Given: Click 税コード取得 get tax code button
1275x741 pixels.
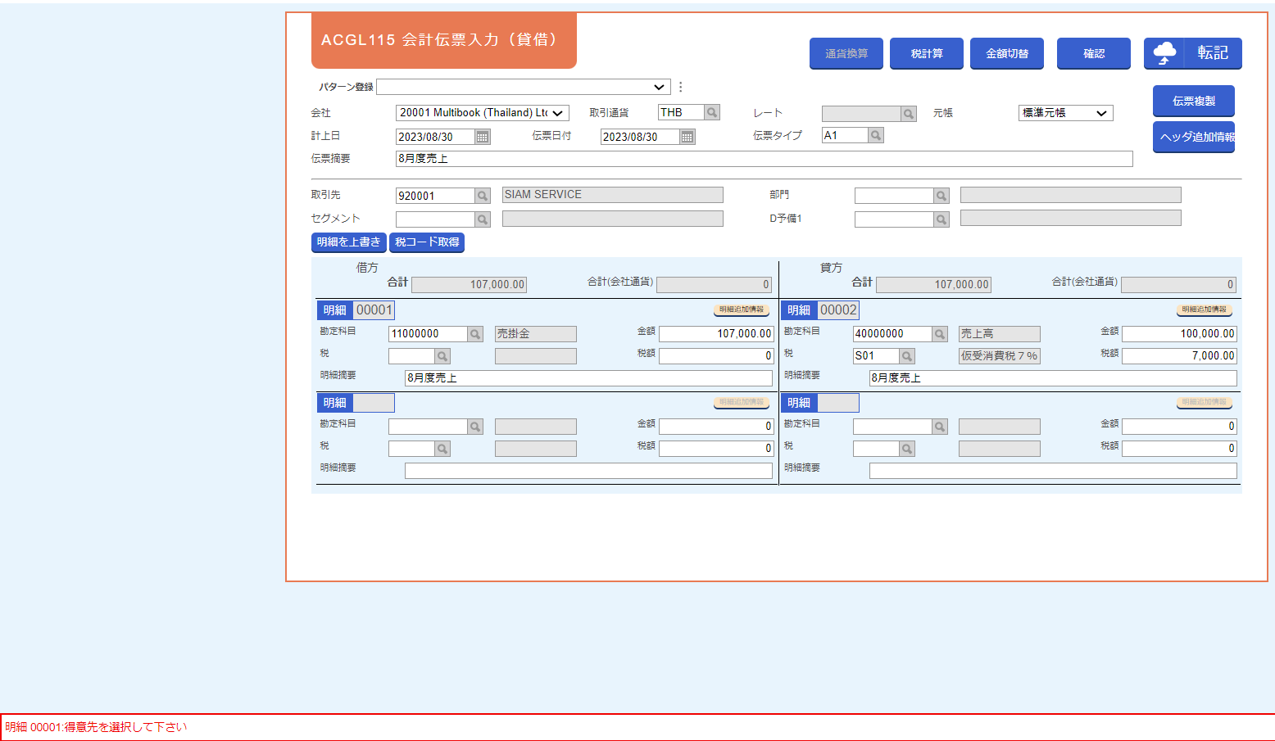Looking at the screenshot, I should point(427,242).
